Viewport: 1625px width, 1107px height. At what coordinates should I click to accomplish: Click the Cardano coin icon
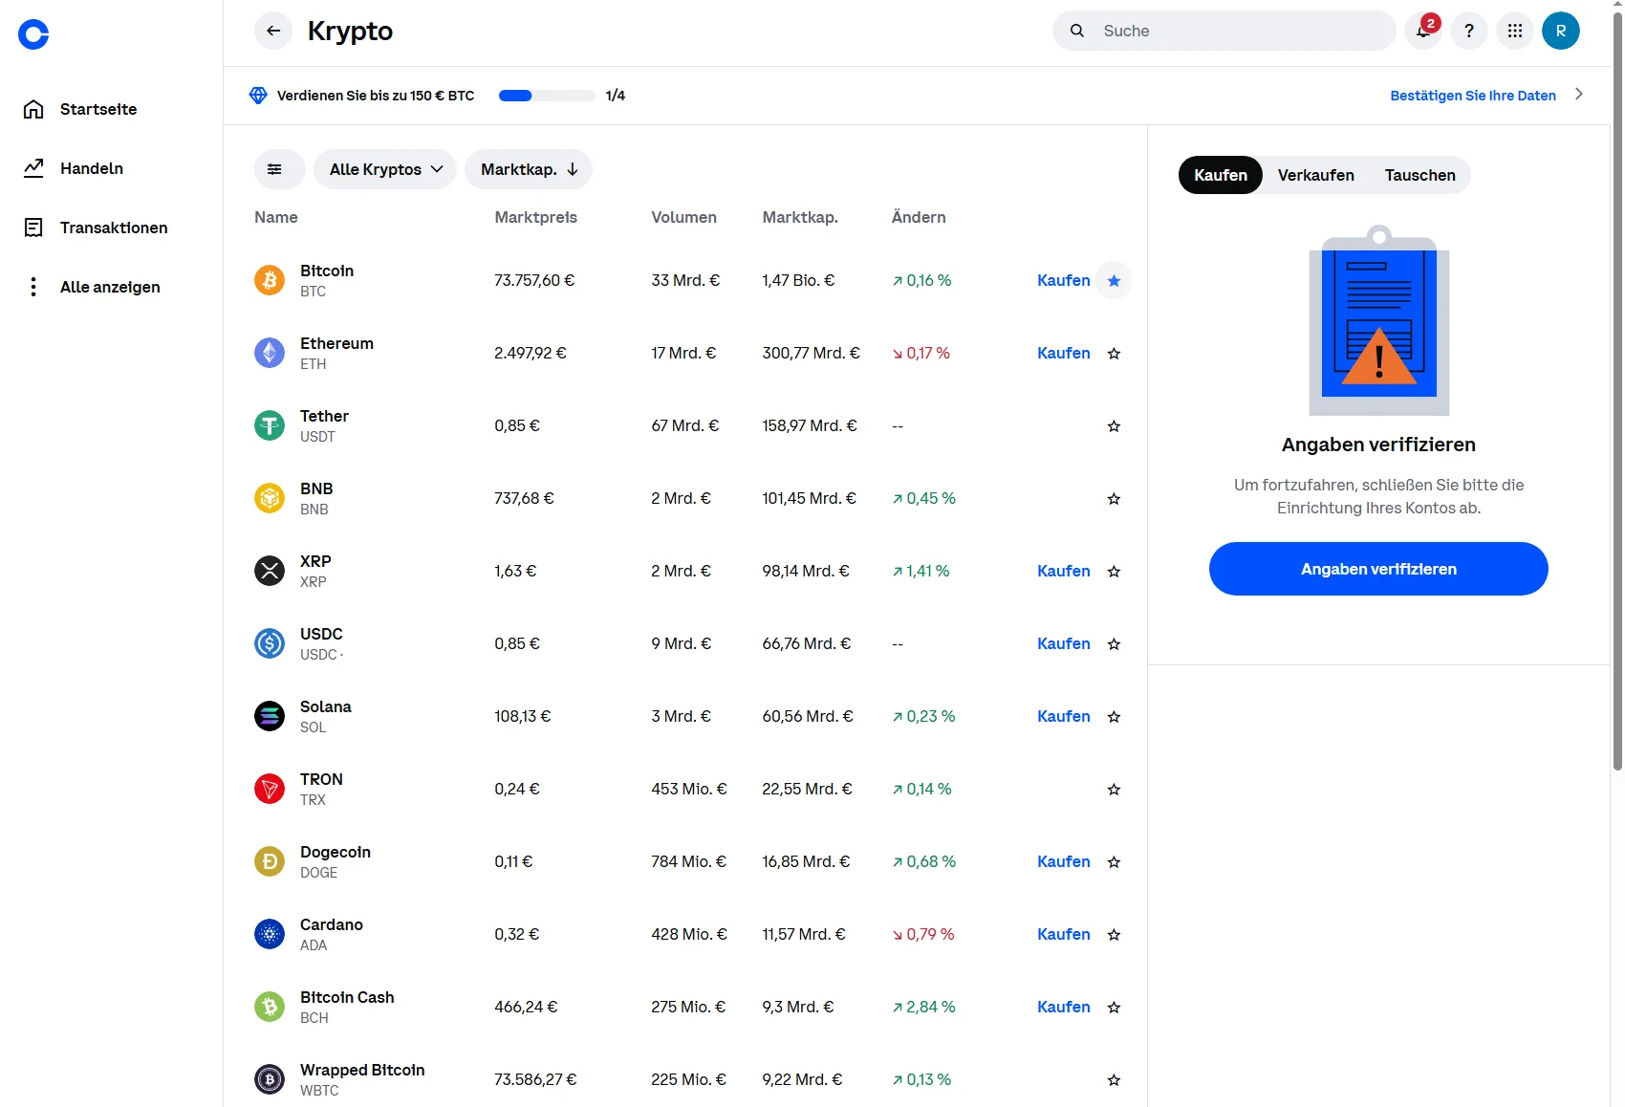(x=270, y=934)
